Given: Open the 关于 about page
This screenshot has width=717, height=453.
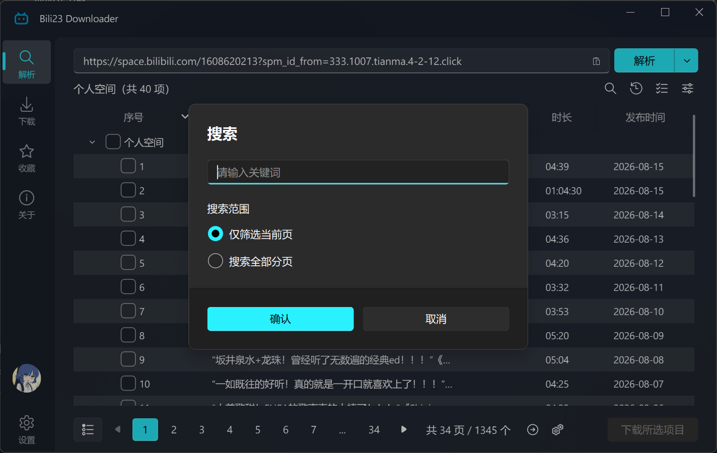Looking at the screenshot, I should pos(27,205).
